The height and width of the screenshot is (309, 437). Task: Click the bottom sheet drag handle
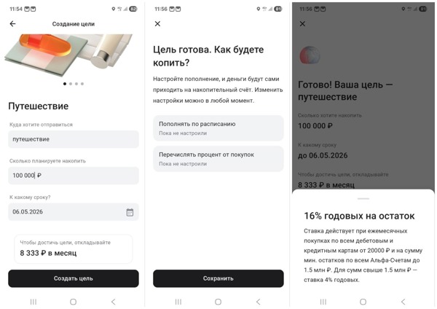tap(363, 198)
